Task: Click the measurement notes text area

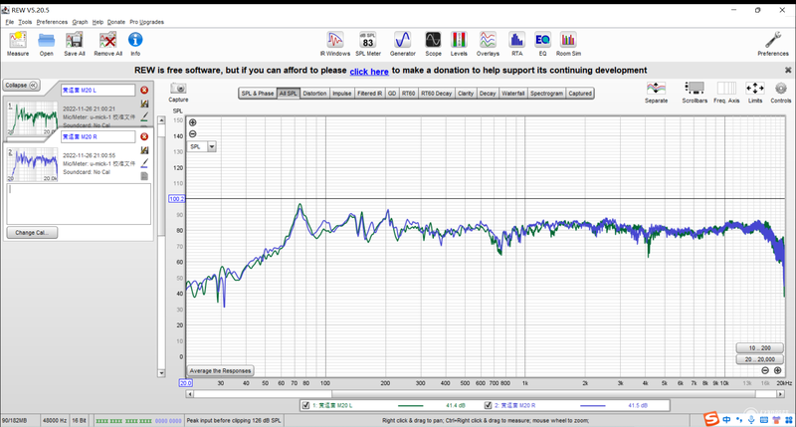Action: (79, 204)
